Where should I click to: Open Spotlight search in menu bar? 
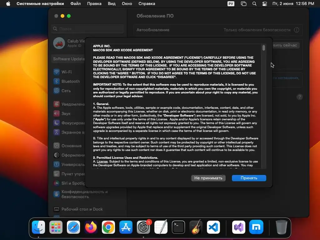(x=254, y=4)
